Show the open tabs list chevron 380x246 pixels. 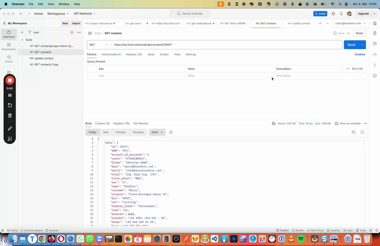(x=328, y=23)
